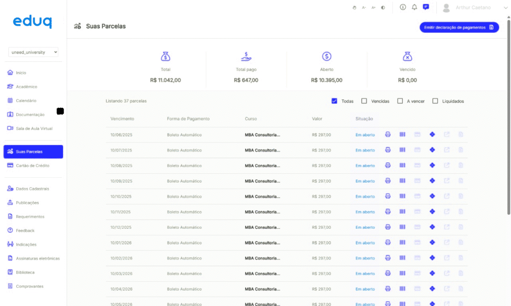Click the information icon in top bar
Image resolution: width=511 pixels, height=306 pixels.
403,7
